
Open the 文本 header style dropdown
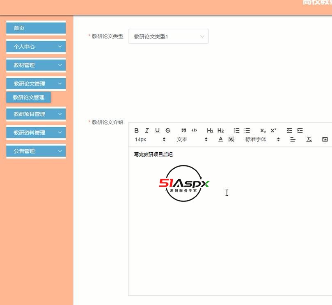click(x=192, y=140)
